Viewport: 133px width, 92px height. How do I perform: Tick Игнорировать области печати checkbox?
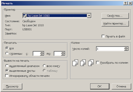click(x=7, y=76)
